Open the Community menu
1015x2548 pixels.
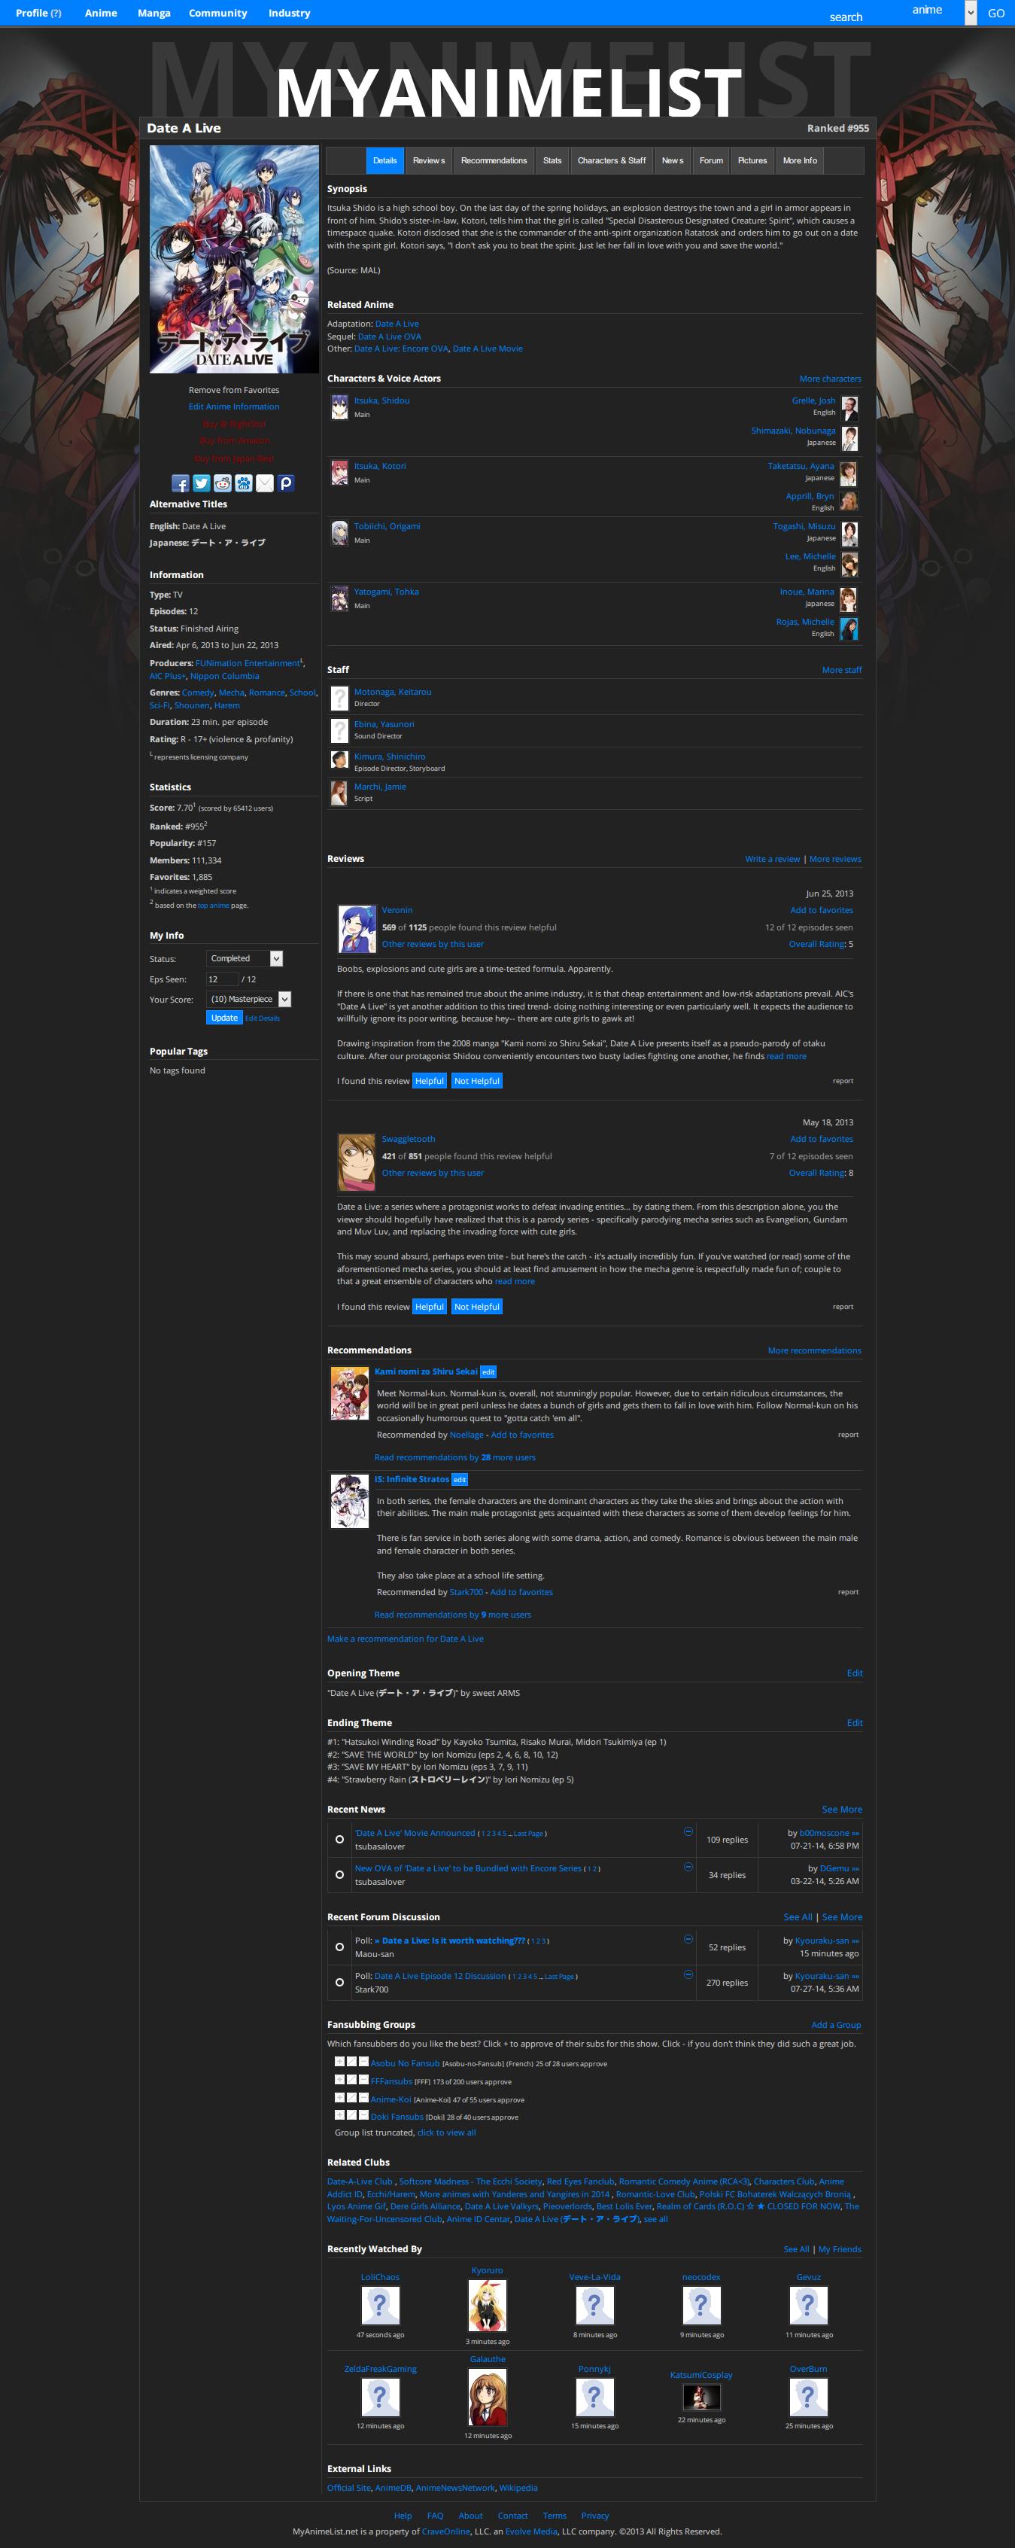click(x=217, y=13)
